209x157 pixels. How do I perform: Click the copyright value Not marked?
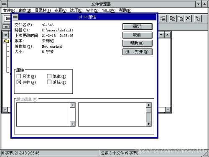(52, 46)
